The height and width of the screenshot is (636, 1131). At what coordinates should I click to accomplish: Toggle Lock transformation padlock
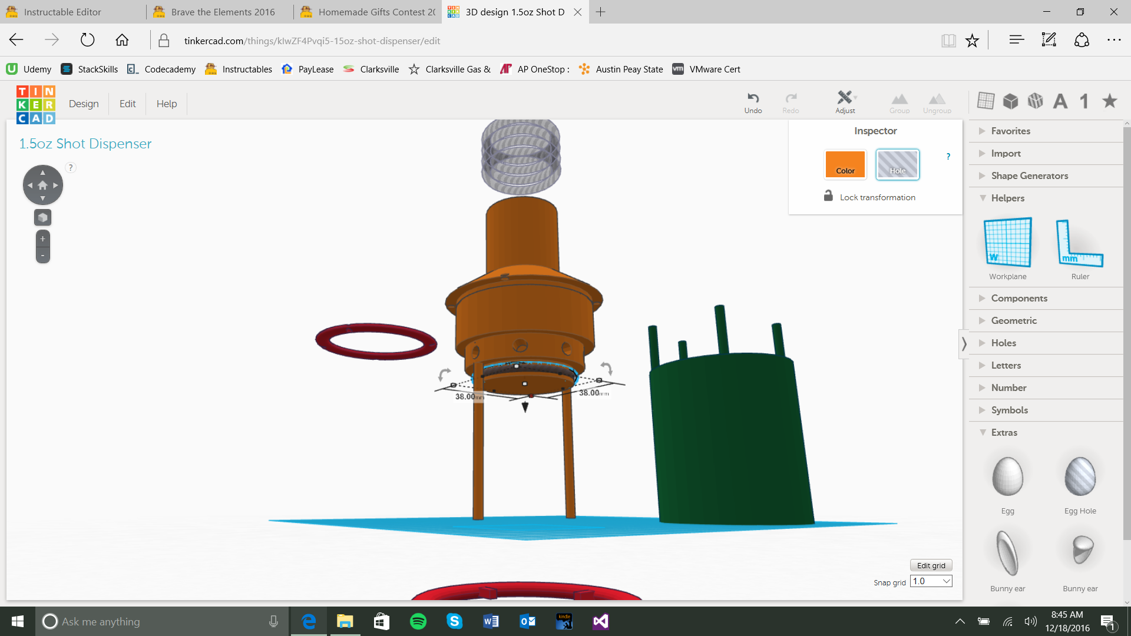828,196
